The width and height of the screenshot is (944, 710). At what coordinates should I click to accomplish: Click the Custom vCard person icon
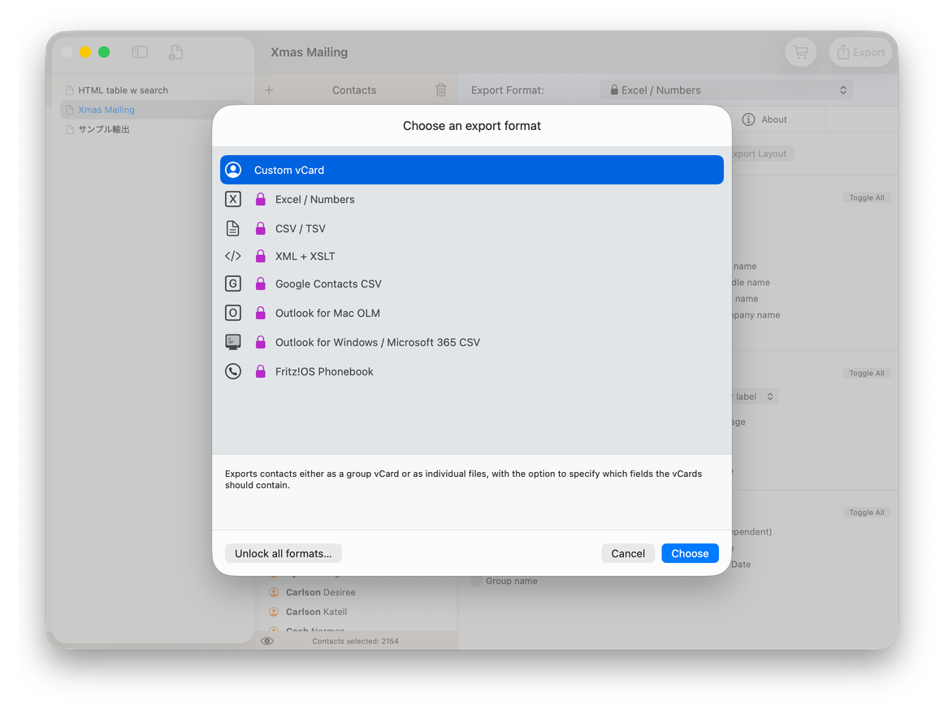click(234, 170)
